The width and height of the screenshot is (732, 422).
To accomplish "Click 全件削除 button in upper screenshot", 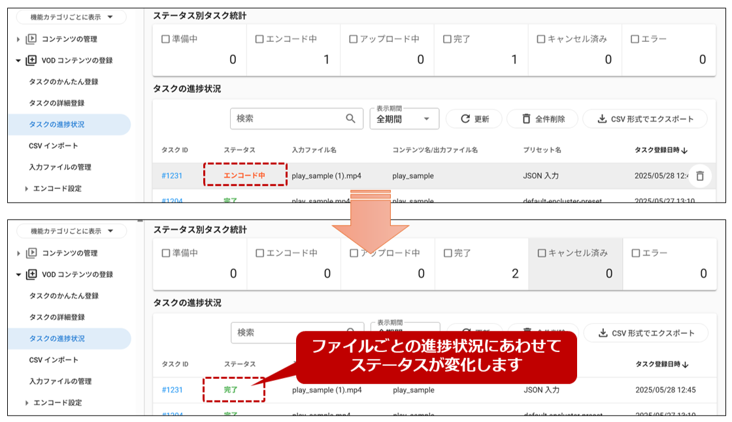I will [x=542, y=119].
